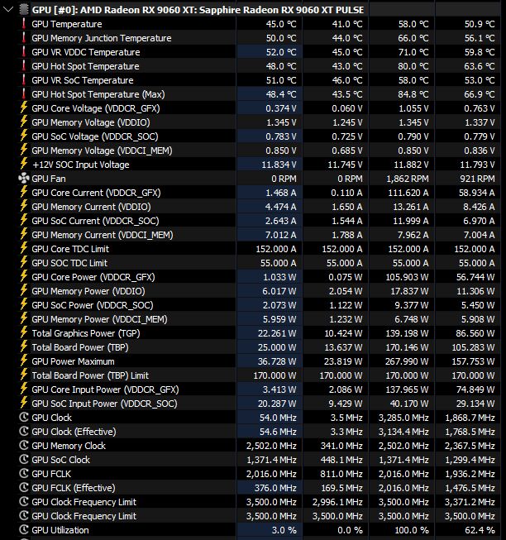Select GPU Core Voltage current value 0.374 V
This screenshot has height=540, width=506.
click(281, 108)
